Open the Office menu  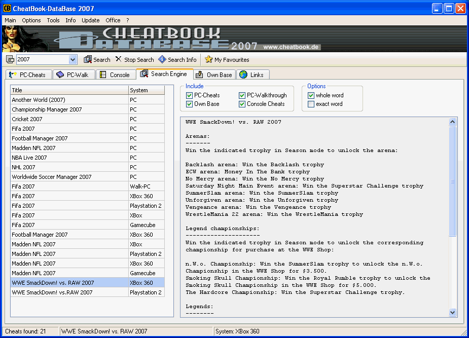[113, 20]
